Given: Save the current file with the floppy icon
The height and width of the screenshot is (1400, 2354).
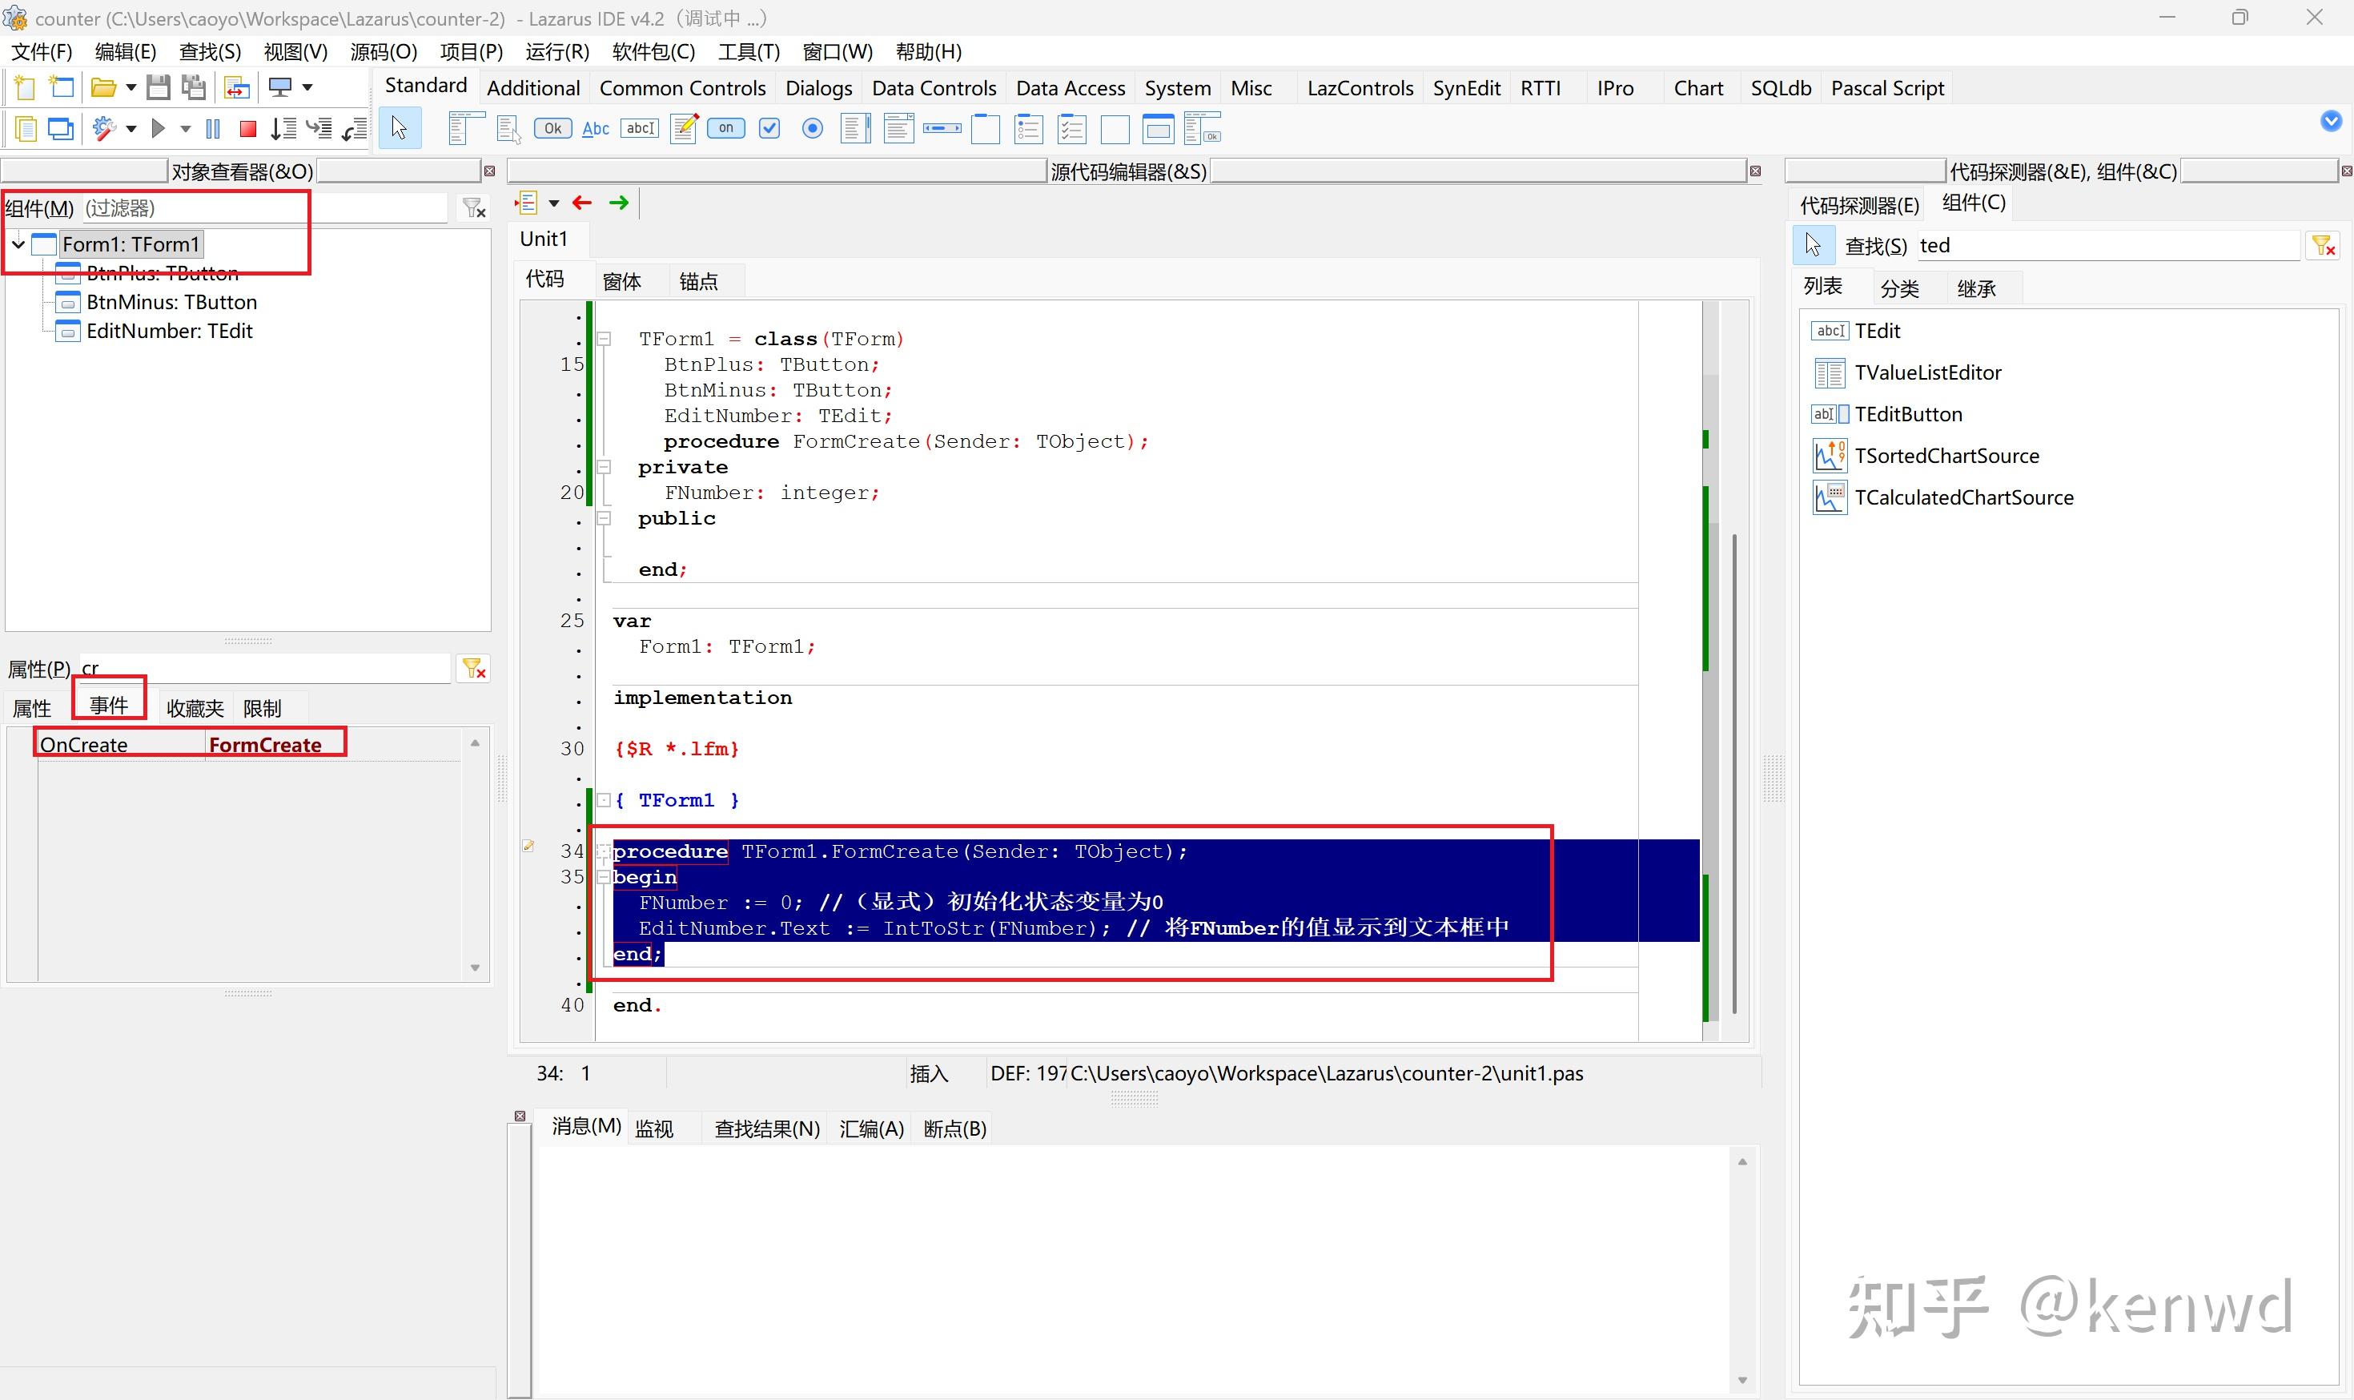Looking at the screenshot, I should tap(159, 88).
